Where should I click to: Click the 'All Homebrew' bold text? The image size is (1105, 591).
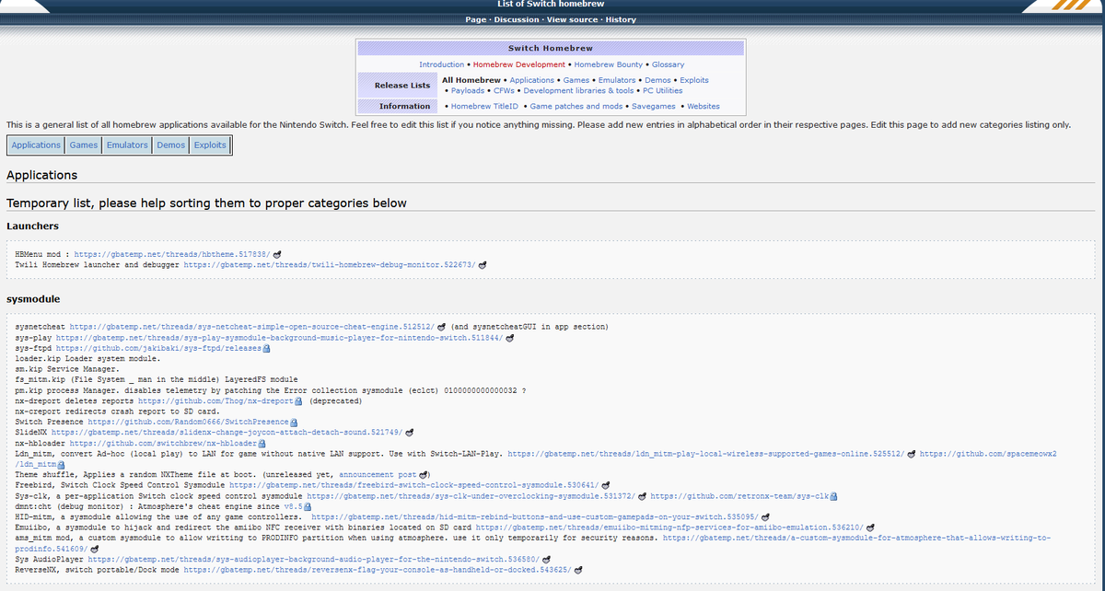(x=471, y=80)
